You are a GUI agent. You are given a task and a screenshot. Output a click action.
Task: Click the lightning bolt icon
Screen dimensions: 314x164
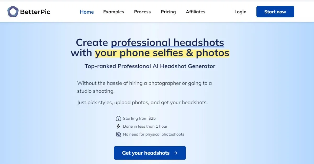118,126
